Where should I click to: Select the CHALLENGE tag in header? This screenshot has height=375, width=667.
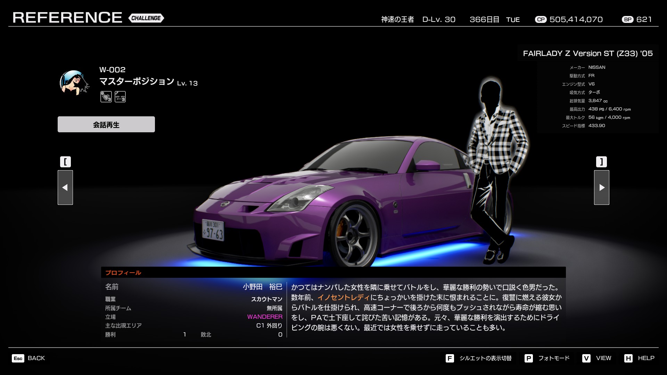146,18
